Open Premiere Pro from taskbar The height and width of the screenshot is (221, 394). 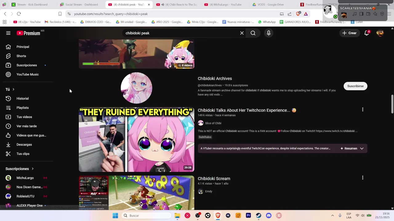coord(248,215)
